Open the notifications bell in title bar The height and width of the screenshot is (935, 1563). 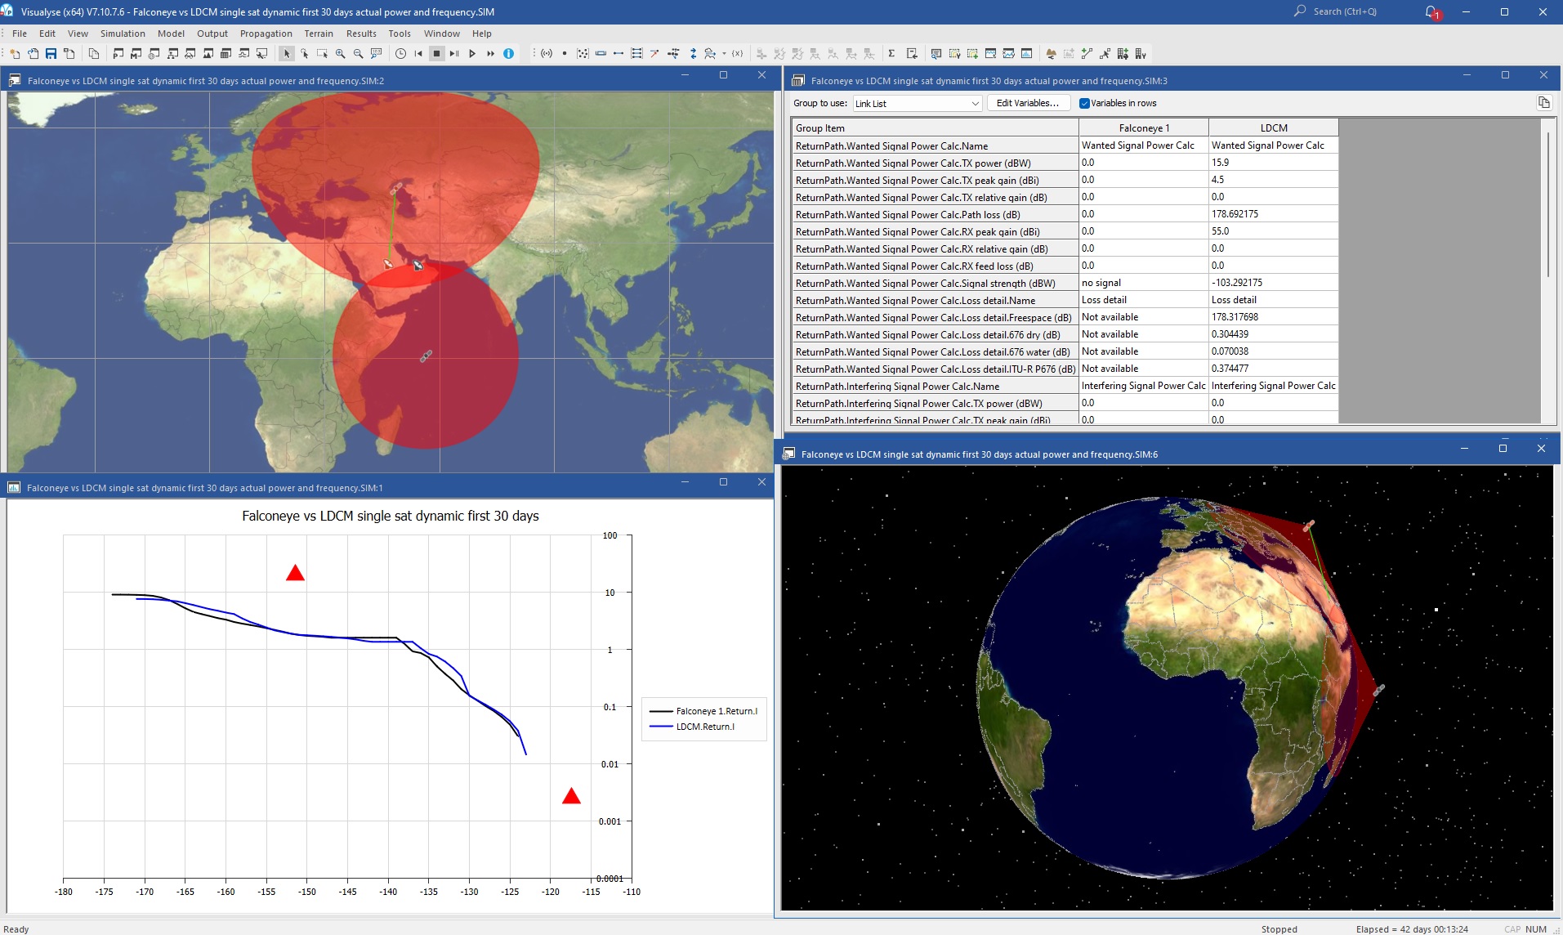[1431, 12]
